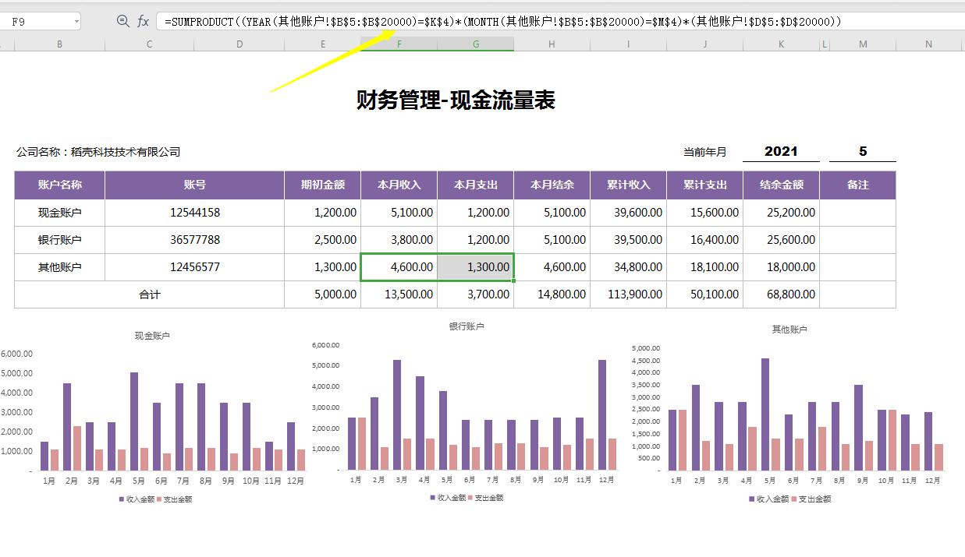Select the 收入金额 legend marker below 银行账户 chart

(x=431, y=497)
